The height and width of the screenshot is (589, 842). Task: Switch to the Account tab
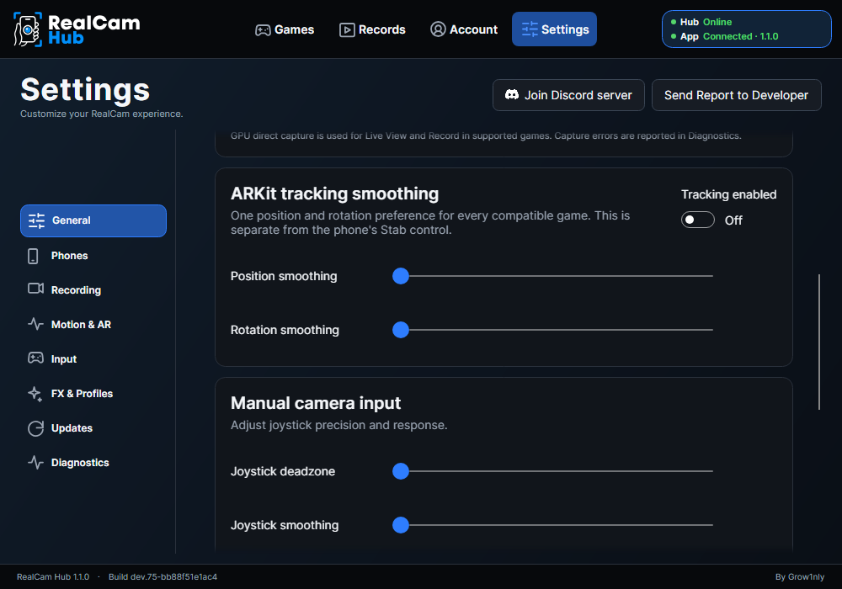(x=464, y=29)
